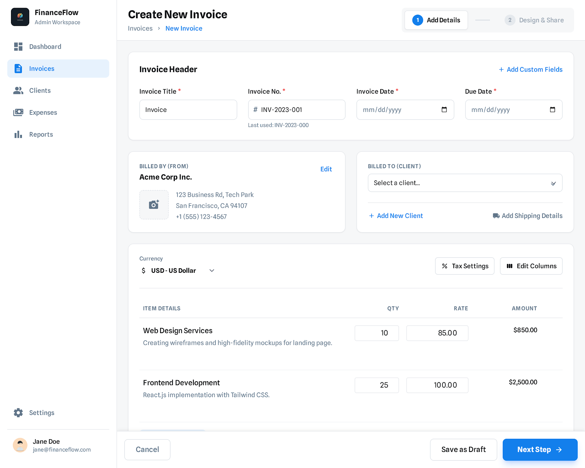Click the Clients people icon

(x=18, y=91)
